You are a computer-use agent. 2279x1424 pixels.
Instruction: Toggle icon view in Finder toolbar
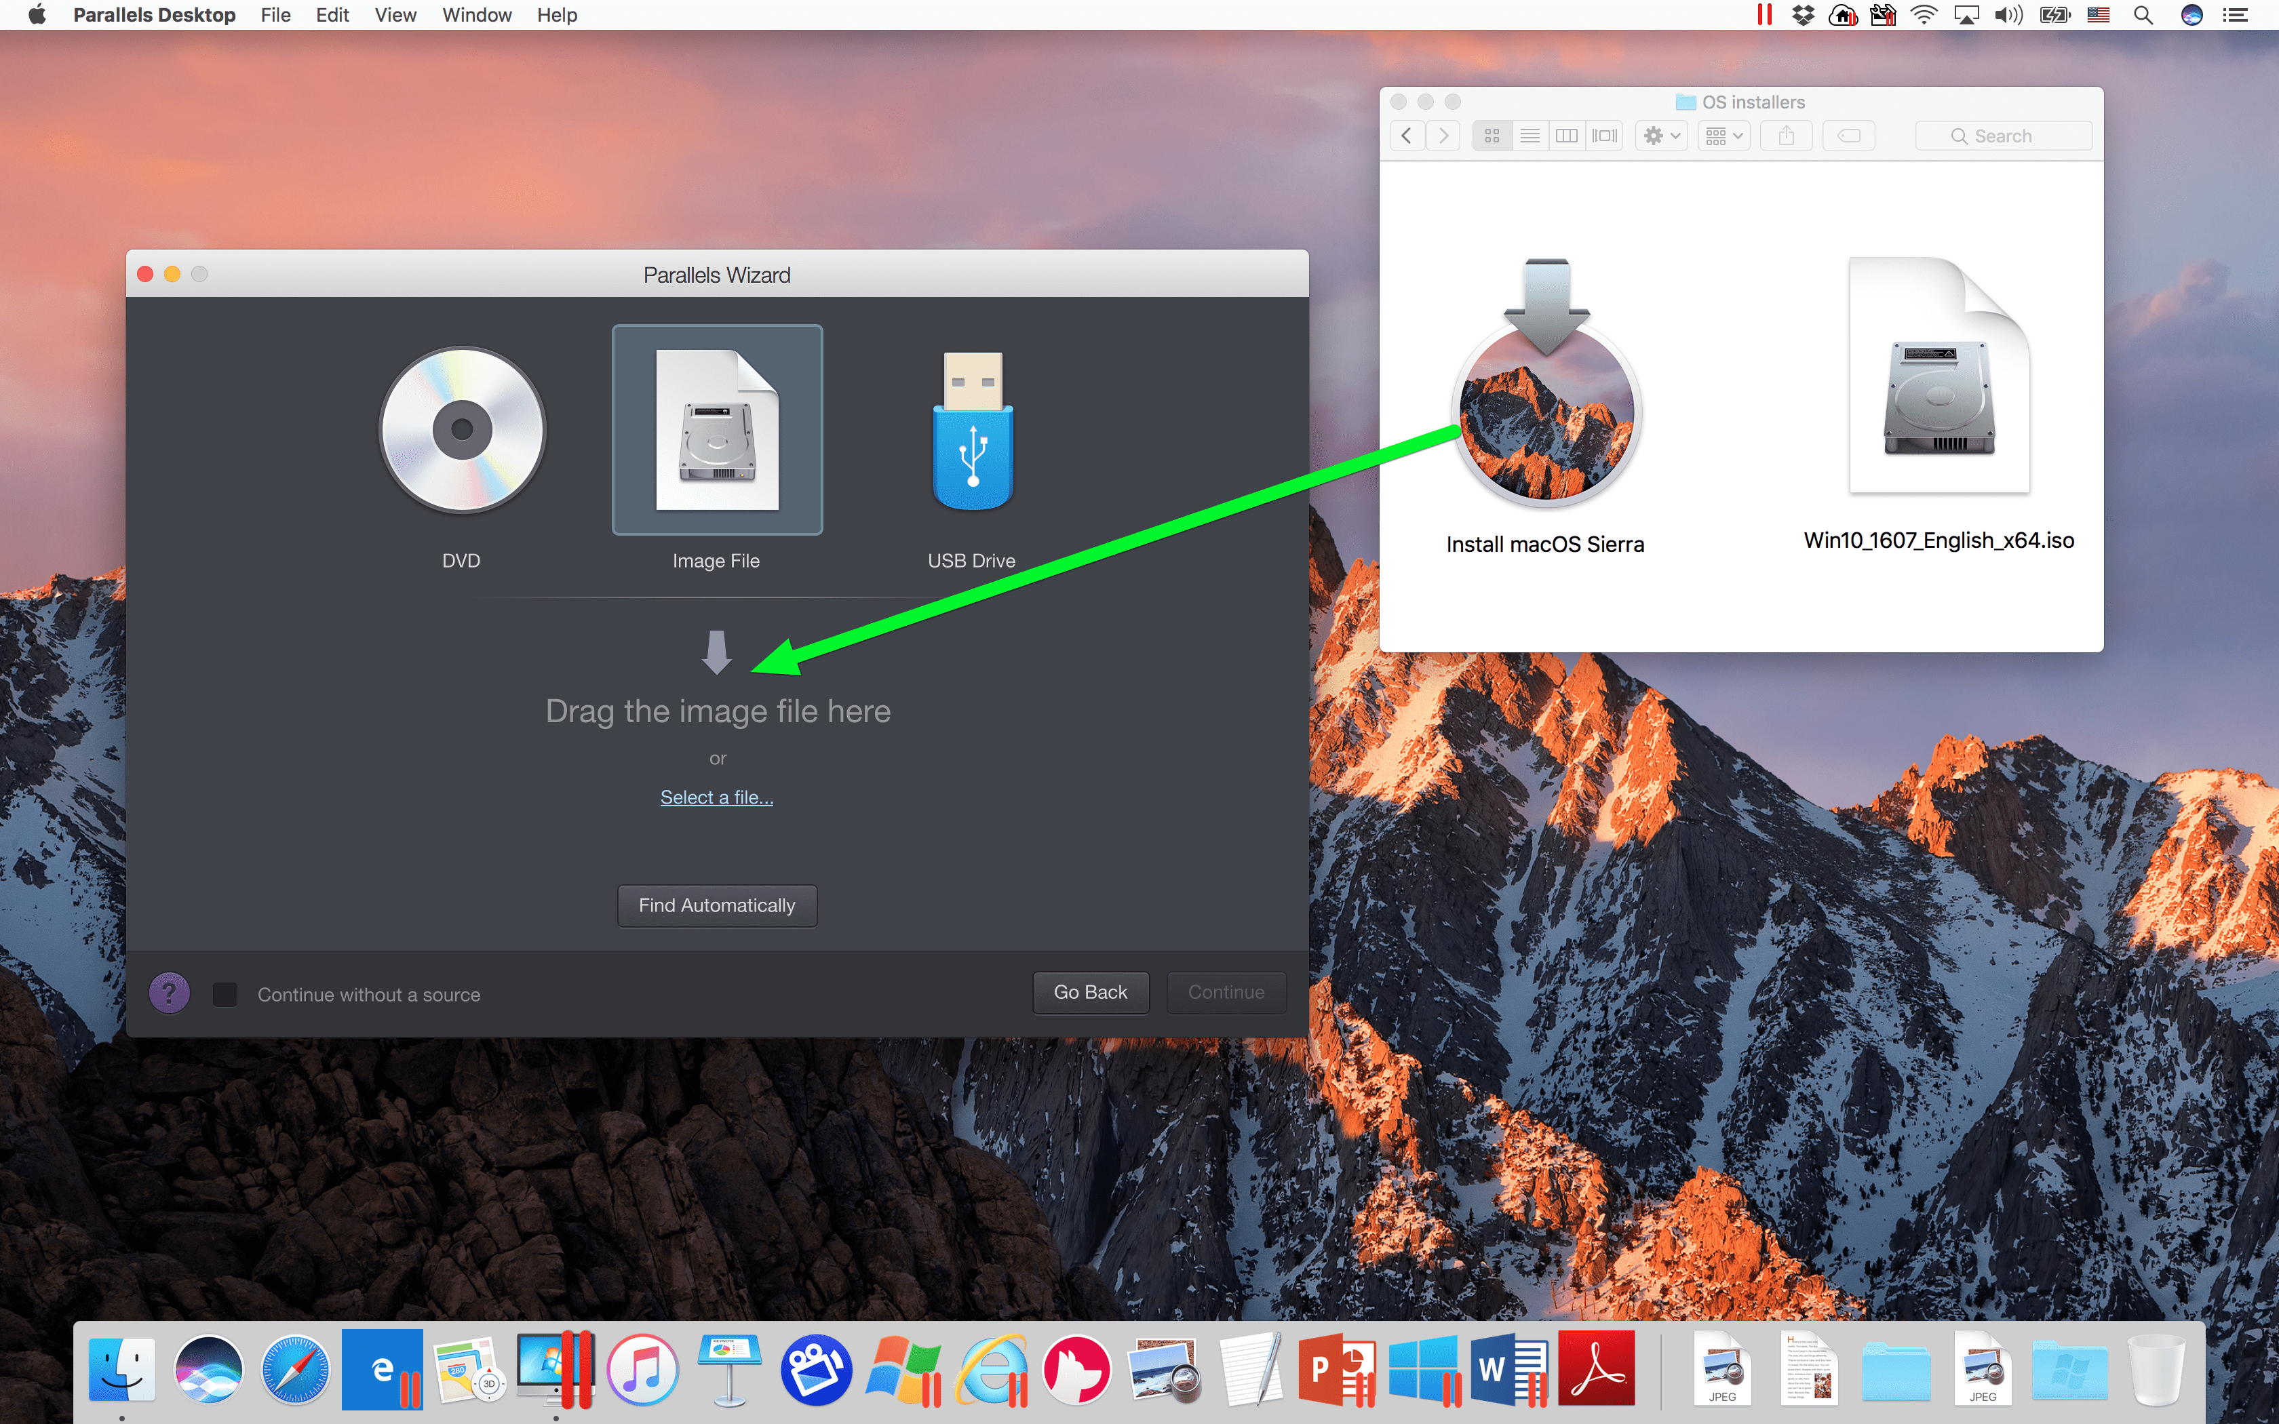pyautogui.click(x=1492, y=134)
